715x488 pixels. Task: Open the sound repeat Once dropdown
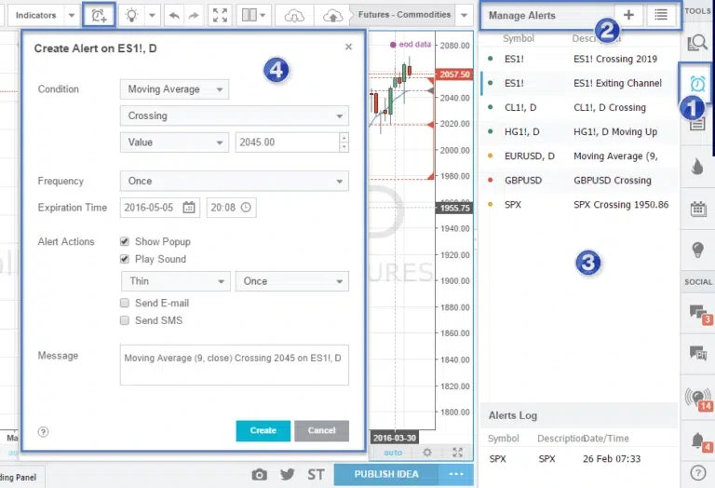(x=292, y=281)
